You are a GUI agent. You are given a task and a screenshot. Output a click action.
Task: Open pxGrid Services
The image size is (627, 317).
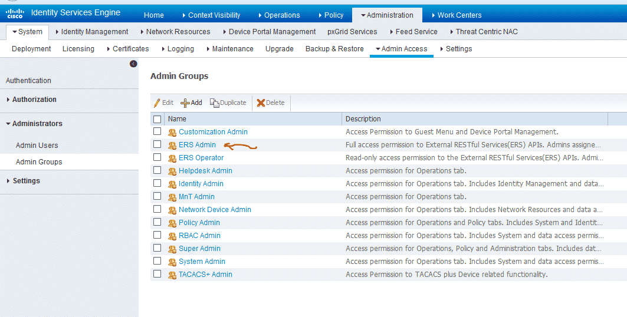coord(352,32)
